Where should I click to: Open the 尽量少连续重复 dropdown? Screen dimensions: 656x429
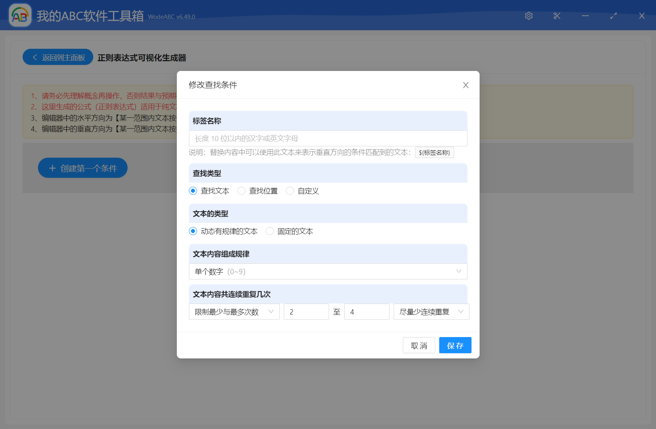tap(431, 312)
